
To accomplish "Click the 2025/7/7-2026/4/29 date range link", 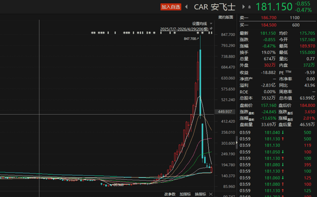I will 184,29.
